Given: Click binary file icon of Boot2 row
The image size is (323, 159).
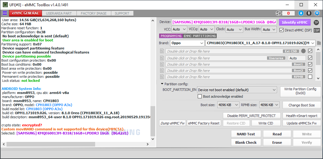Looking at the screenshot, I should click(x=162, y=71).
